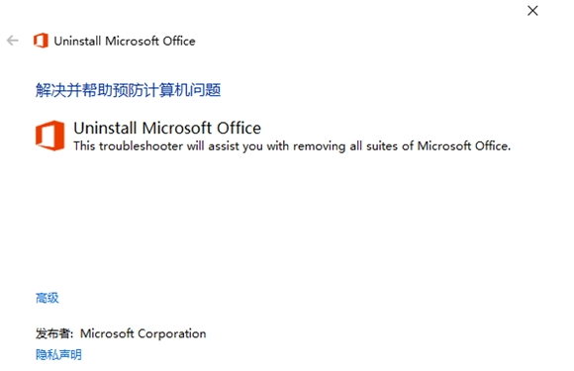
Task: Click the blue heading 解决并帮助预防计算机问题
Action: point(128,90)
